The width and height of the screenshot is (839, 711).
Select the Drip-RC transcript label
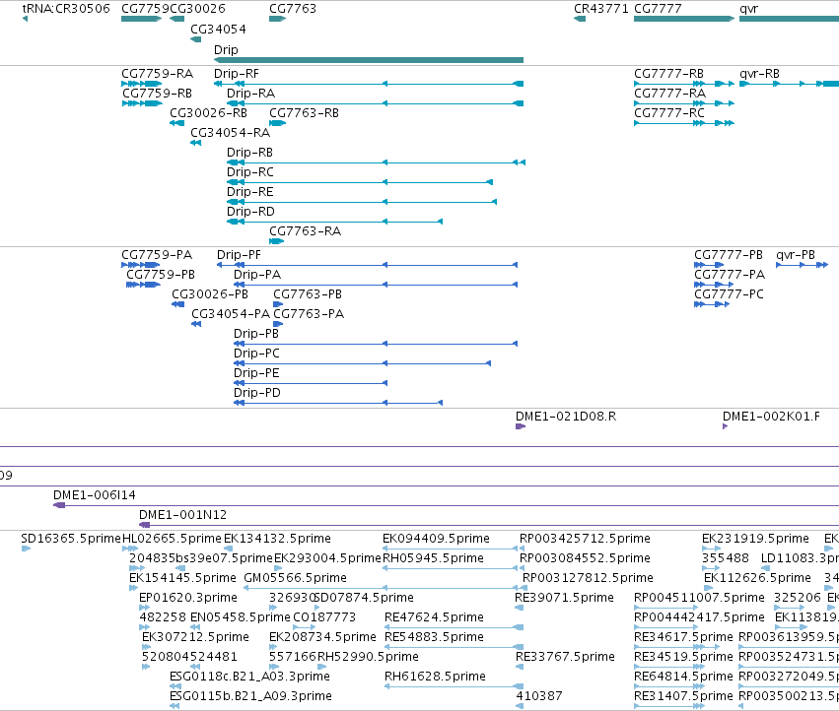coord(249,172)
